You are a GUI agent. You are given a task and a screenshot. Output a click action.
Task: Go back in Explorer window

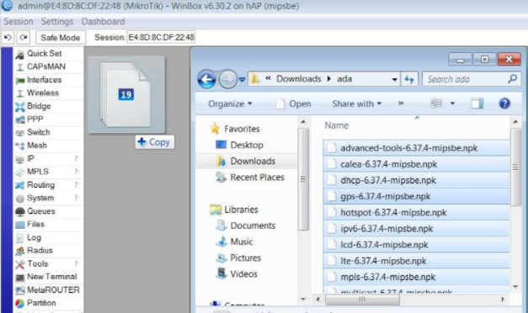(x=206, y=79)
